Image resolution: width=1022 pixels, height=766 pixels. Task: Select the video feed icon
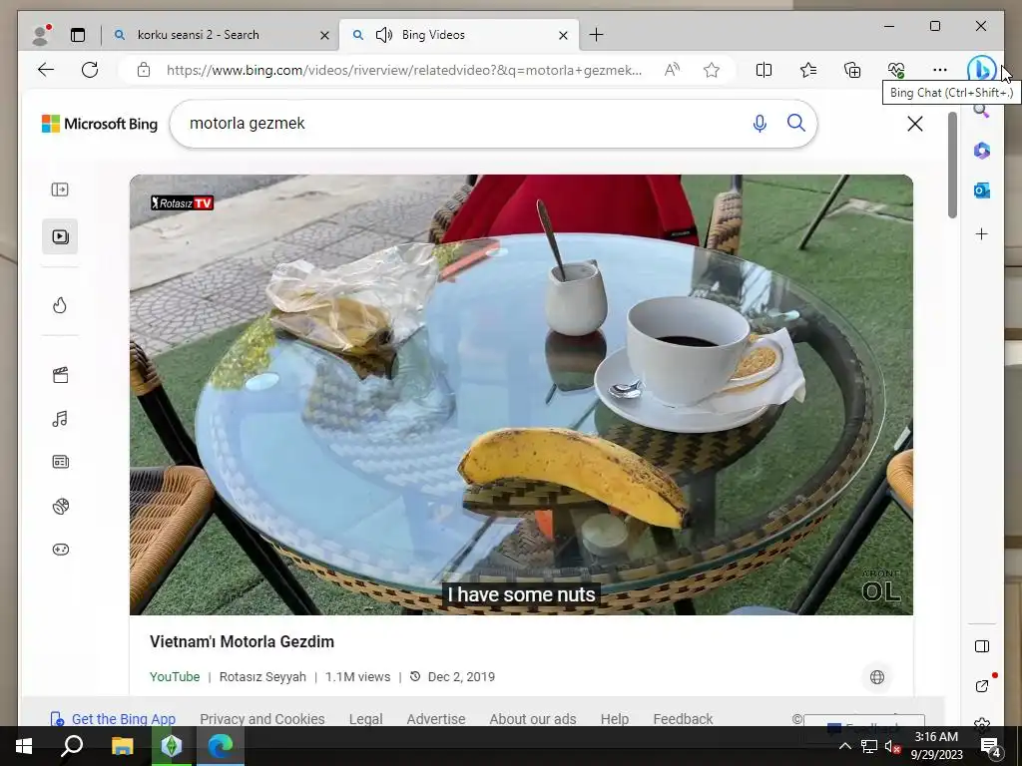pos(60,236)
